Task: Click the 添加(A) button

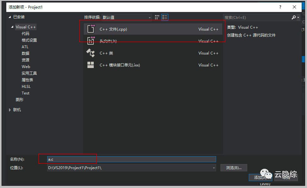Action: tap(260, 177)
